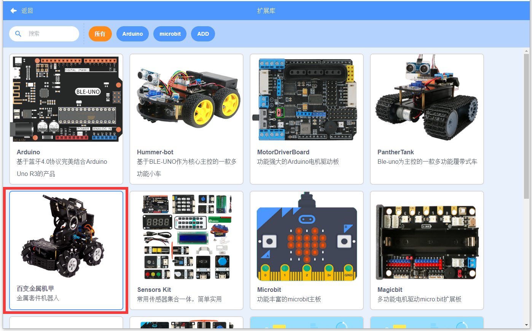Choose the Microbit board icon
This screenshot has height=331, width=532.
pos(307,238)
